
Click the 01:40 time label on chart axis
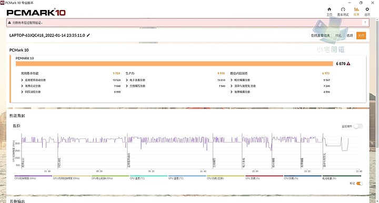(x=47, y=171)
